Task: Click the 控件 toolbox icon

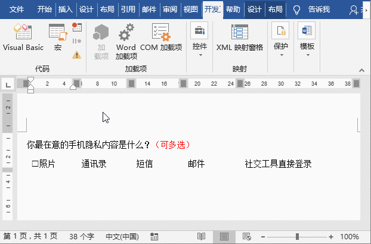Action: pos(199,31)
